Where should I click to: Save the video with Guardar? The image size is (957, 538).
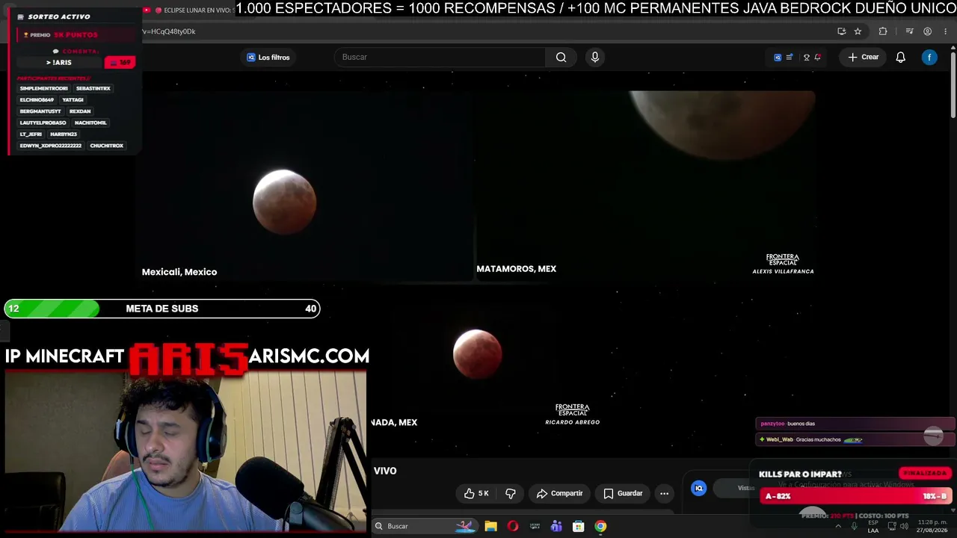click(623, 493)
